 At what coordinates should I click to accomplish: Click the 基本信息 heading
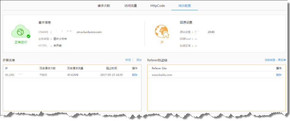coord(45,22)
